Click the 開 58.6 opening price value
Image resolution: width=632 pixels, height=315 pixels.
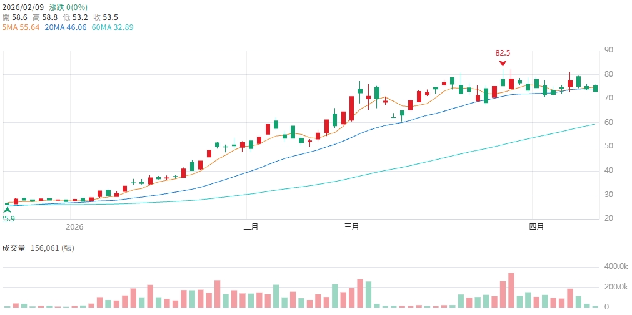click(16, 17)
